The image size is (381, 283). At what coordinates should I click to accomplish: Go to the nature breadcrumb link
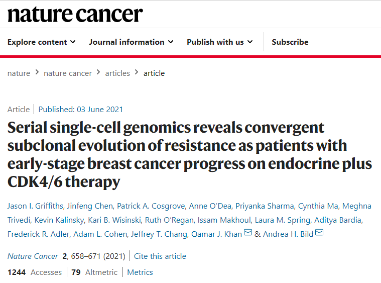19,73
